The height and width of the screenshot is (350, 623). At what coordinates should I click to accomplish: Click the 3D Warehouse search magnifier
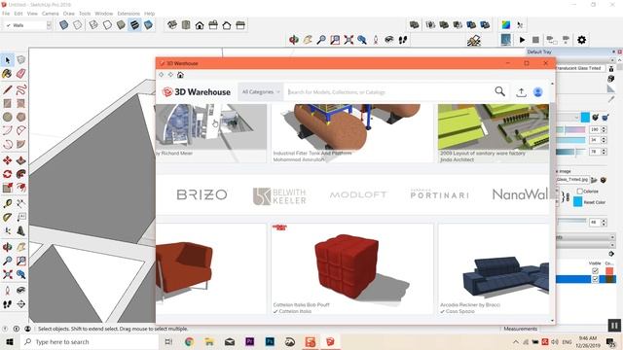click(499, 91)
